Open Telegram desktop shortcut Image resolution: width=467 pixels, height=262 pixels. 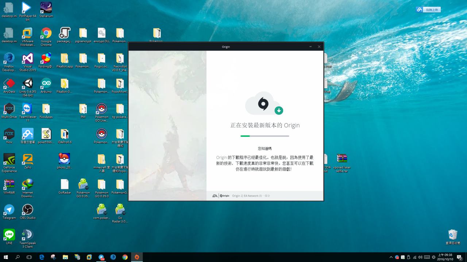[x=9, y=211]
